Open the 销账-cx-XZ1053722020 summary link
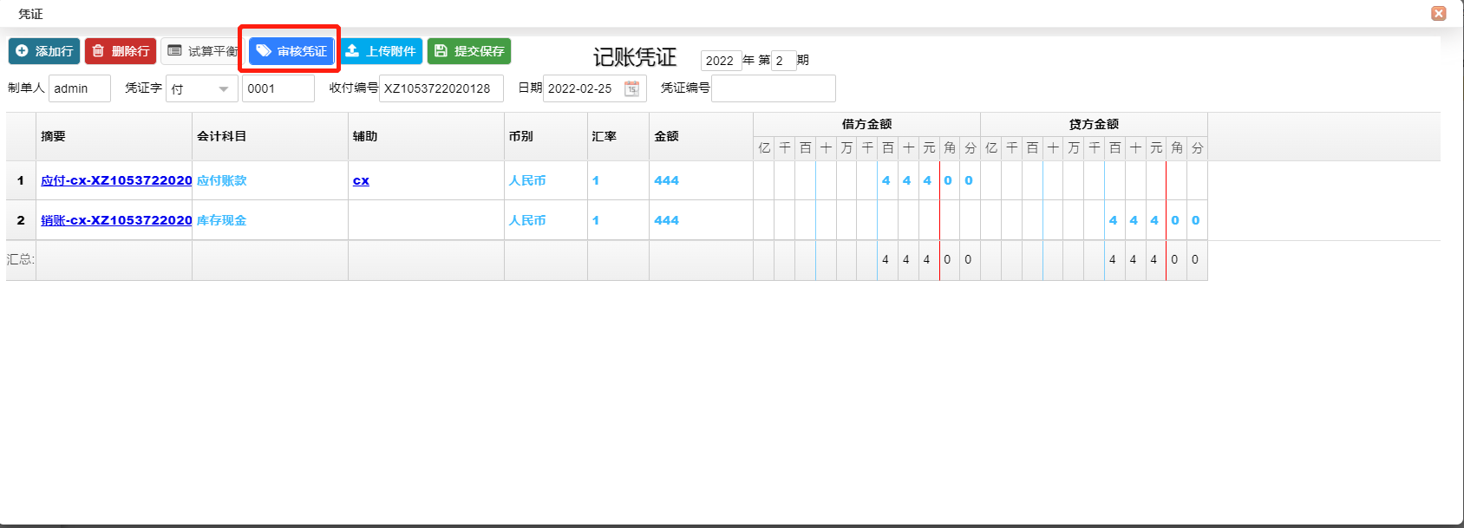 (x=116, y=220)
